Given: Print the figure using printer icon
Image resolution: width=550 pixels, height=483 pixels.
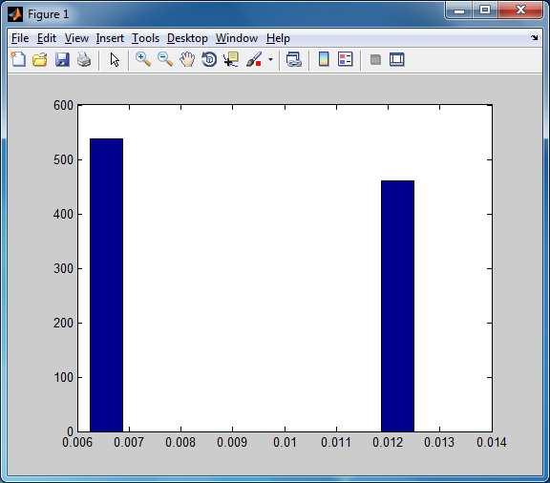Looking at the screenshot, I should [x=84, y=59].
